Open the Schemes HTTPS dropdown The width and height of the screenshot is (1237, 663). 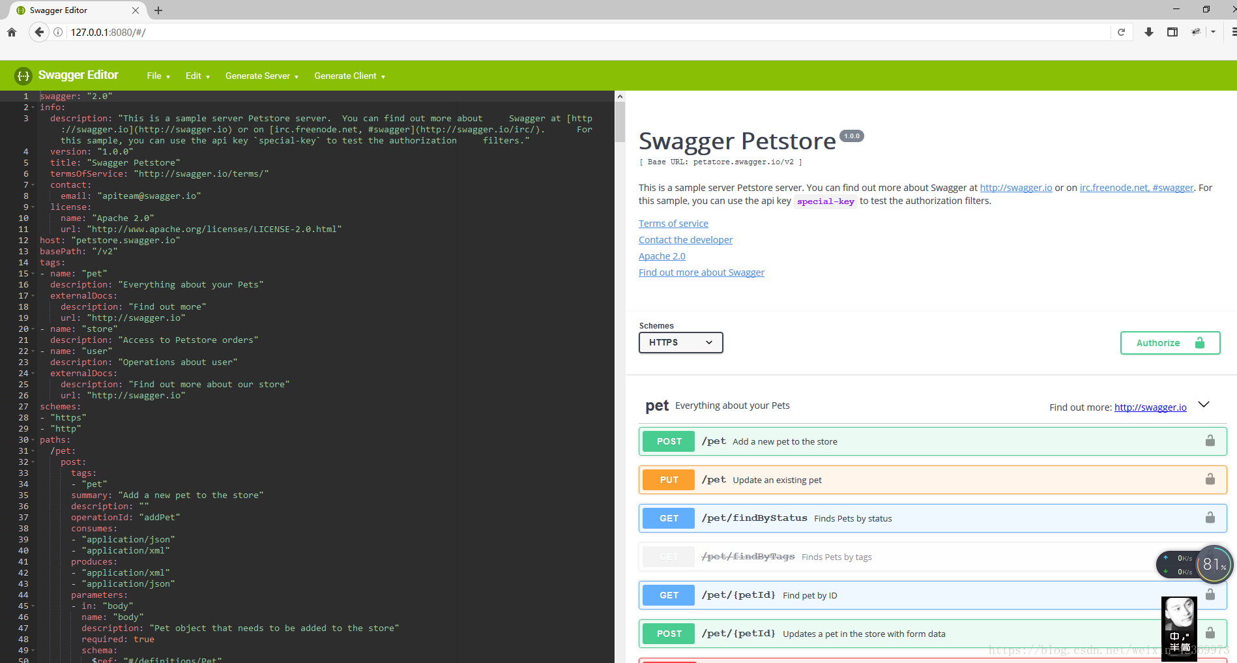tap(680, 342)
